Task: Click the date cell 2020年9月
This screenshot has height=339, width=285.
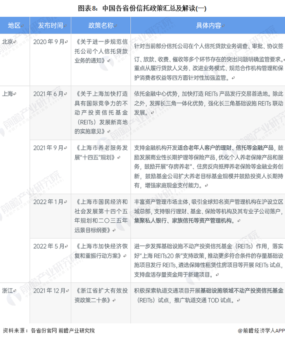Action: [50, 60]
